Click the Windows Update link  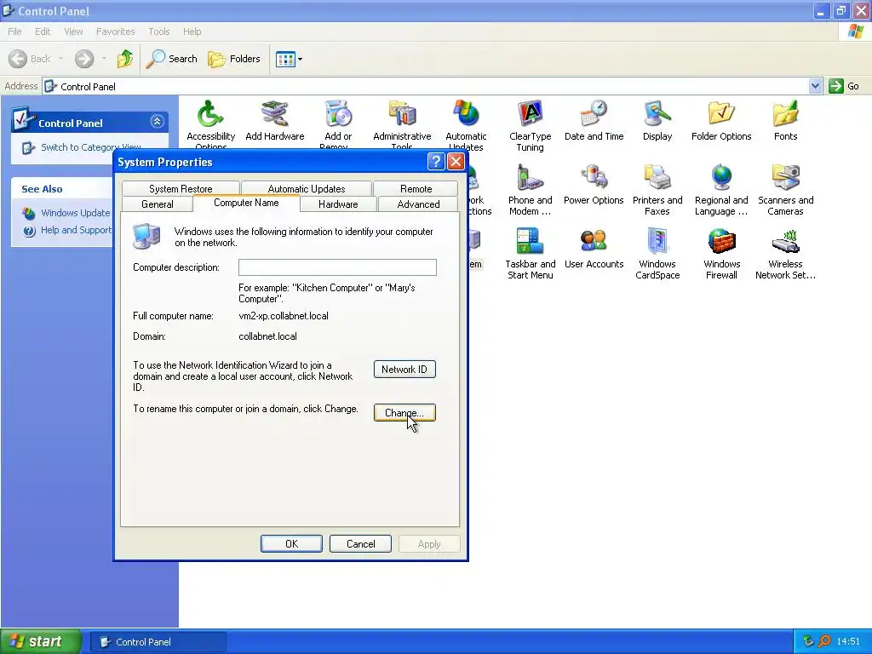[66, 213]
